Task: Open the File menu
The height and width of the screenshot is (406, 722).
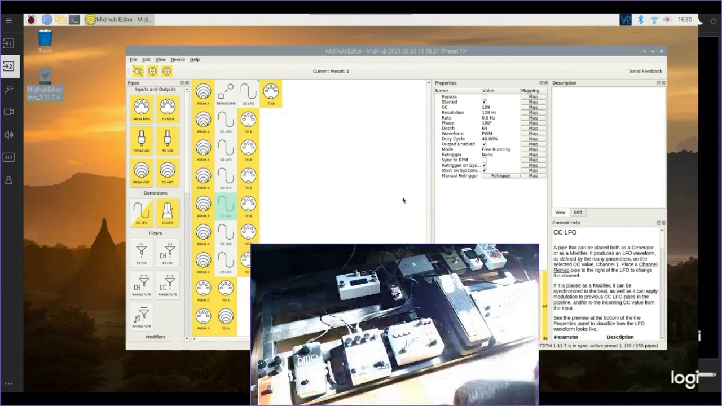Action: coord(133,59)
